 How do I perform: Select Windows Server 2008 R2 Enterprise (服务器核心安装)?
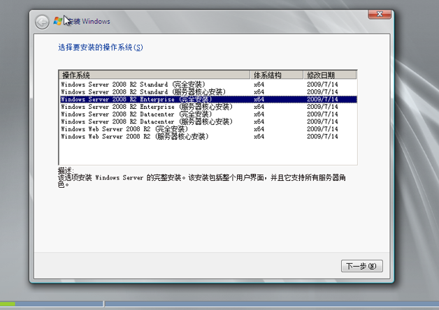click(208, 107)
